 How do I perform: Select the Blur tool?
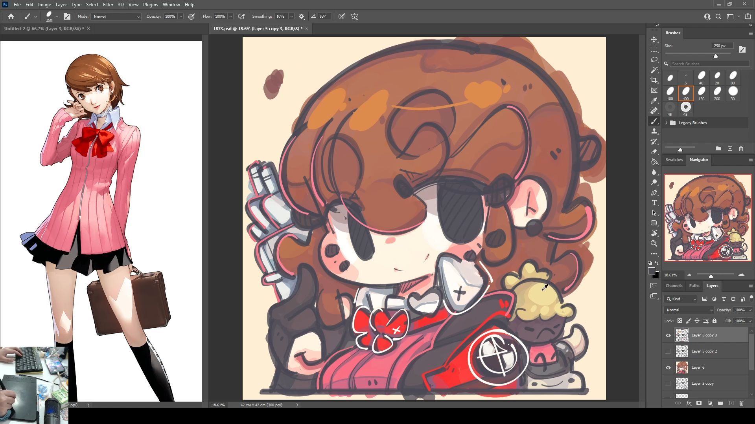click(x=654, y=172)
